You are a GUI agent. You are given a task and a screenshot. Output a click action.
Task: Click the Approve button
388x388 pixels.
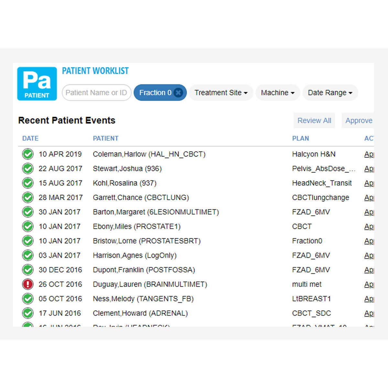coord(358,121)
